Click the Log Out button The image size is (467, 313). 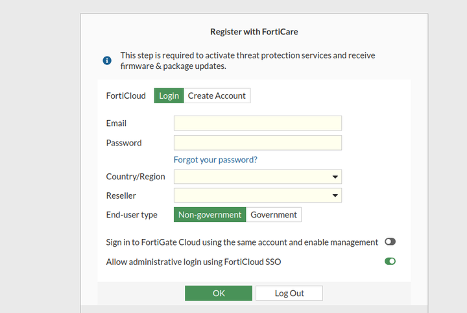click(289, 294)
